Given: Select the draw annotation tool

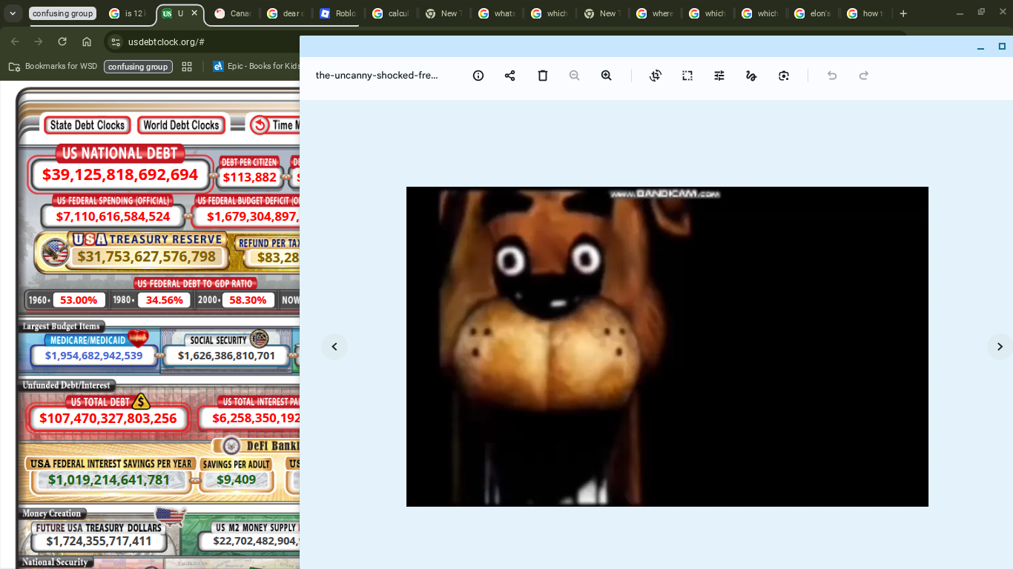Looking at the screenshot, I should tap(751, 76).
